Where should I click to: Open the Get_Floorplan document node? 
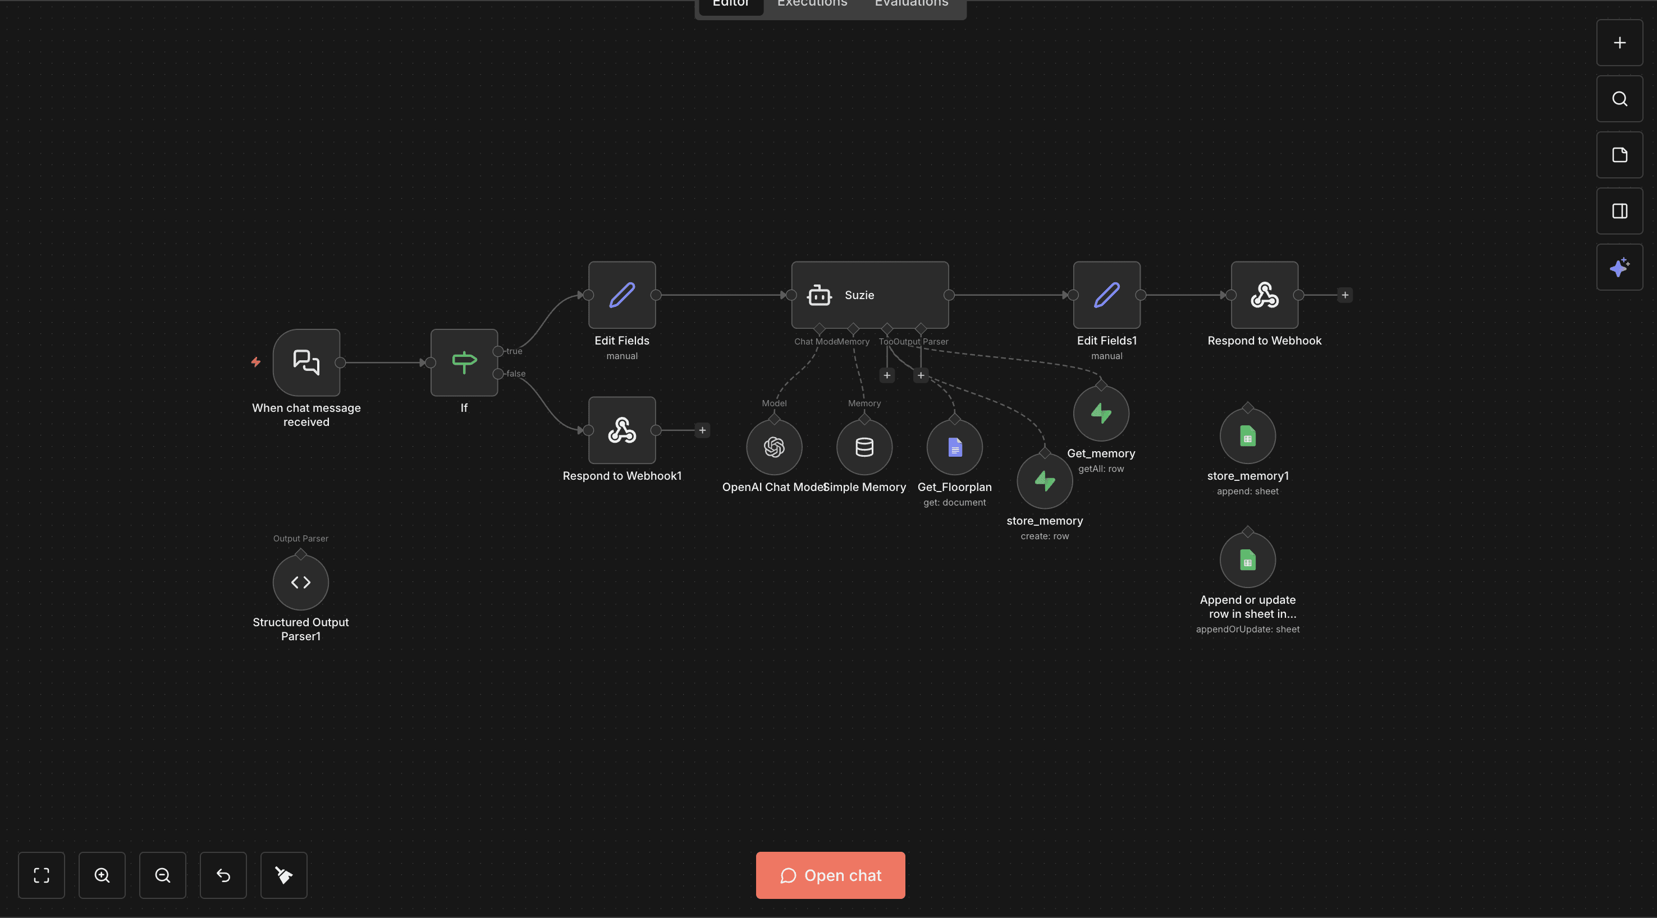click(954, 447)
